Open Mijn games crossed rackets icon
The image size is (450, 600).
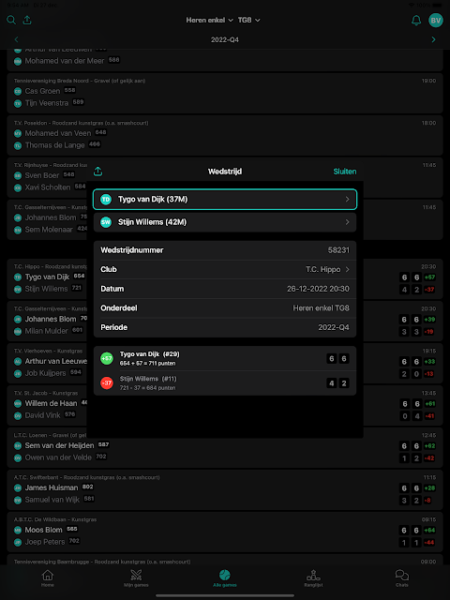coord(136,575)
